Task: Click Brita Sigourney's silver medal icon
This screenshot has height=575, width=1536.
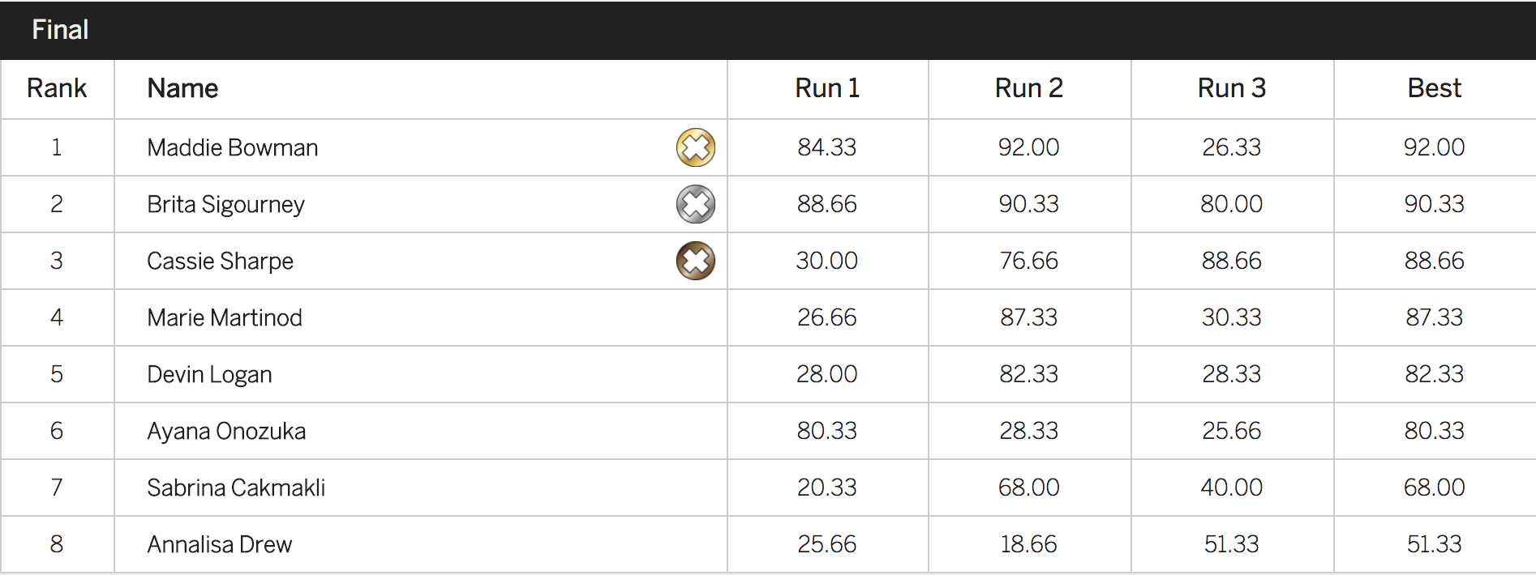Action: tap(695, 204)
